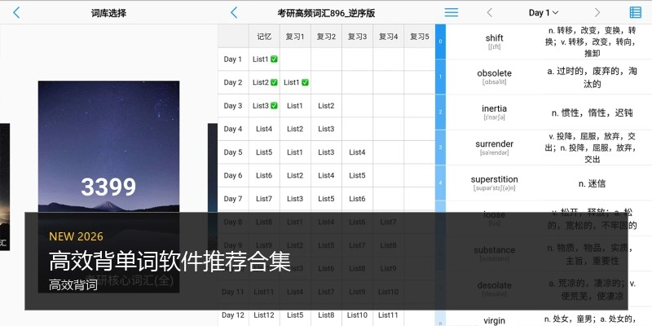Select the Day 2 row label
The height and width of the screenshot is (326, 652).
pyautogui.click(x=233, y=82)
